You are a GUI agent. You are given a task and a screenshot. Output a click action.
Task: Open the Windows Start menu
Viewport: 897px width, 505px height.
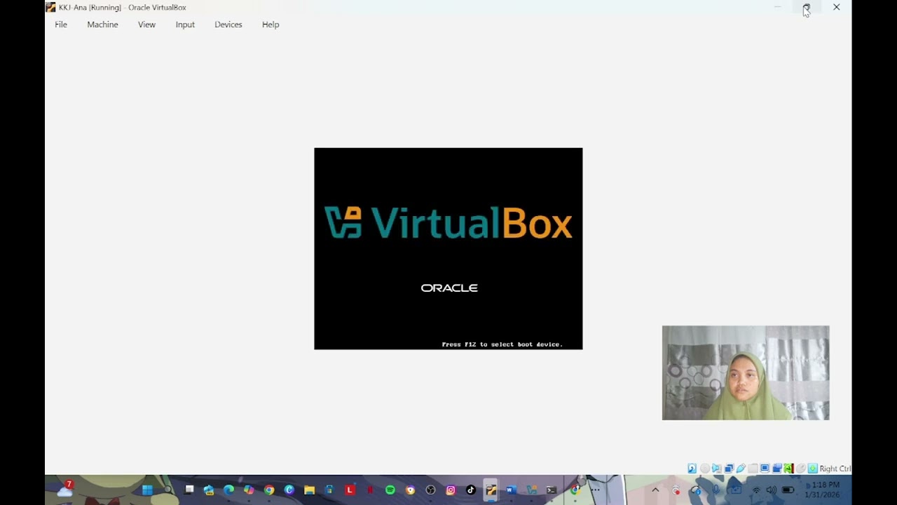[x=147, y=490]
